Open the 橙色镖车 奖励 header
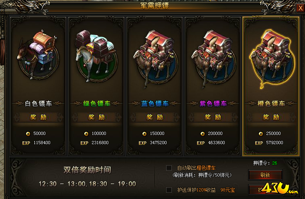The height and width of the screenshot is (199, 305). click(x=271, y=117)
